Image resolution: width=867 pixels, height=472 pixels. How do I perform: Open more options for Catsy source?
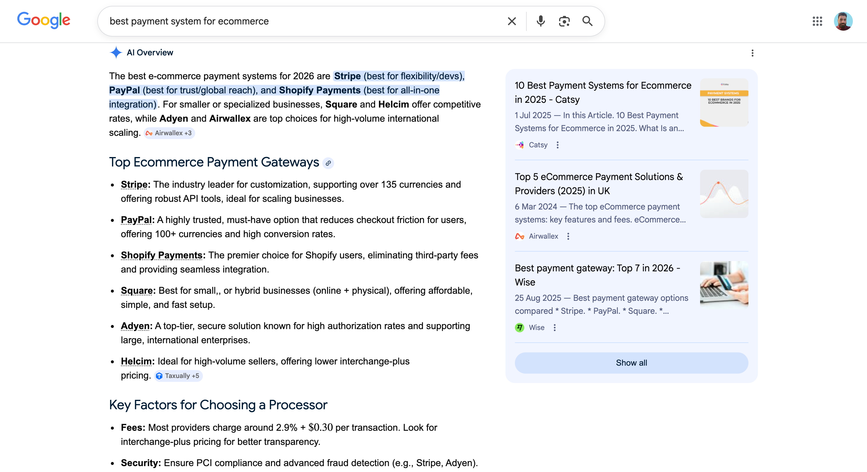pos(558,145)
